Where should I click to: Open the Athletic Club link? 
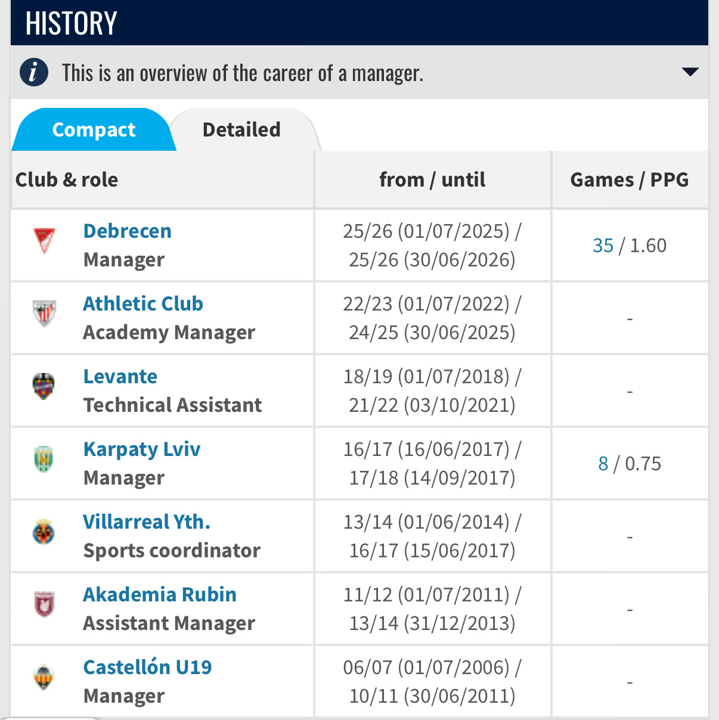pyautogui.click(x=143, y=303)
